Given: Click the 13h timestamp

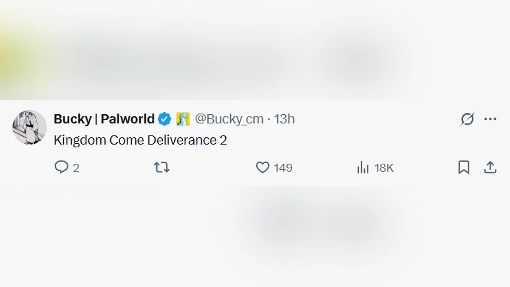Looking at the screenshot, I should coord(284,119).
